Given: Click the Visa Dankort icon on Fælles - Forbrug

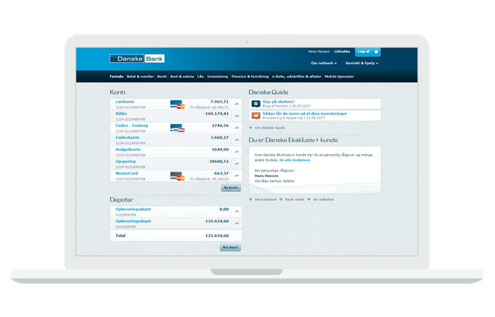Looking at the screenshot, I should 177,128.
